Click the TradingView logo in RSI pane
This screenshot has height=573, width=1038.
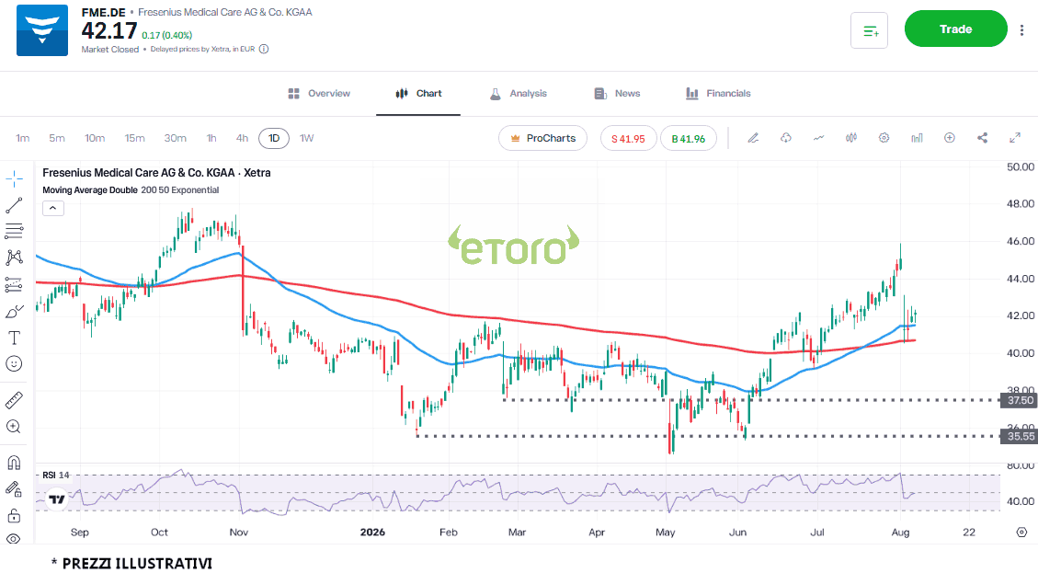58,499
